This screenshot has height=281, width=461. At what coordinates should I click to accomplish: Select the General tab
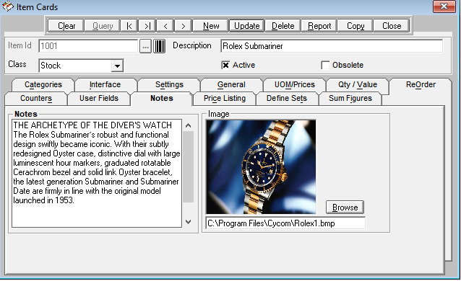click(231, 85)
